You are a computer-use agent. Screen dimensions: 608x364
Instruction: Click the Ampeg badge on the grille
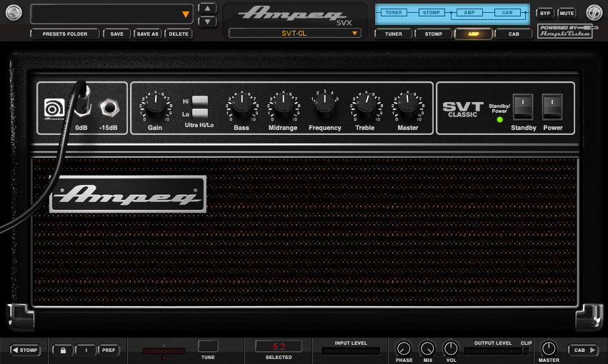pos(128,194)
